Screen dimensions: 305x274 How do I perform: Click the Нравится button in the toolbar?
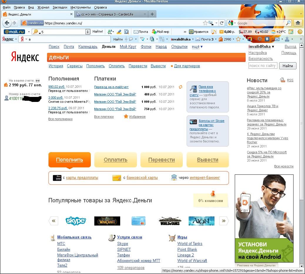199,32
